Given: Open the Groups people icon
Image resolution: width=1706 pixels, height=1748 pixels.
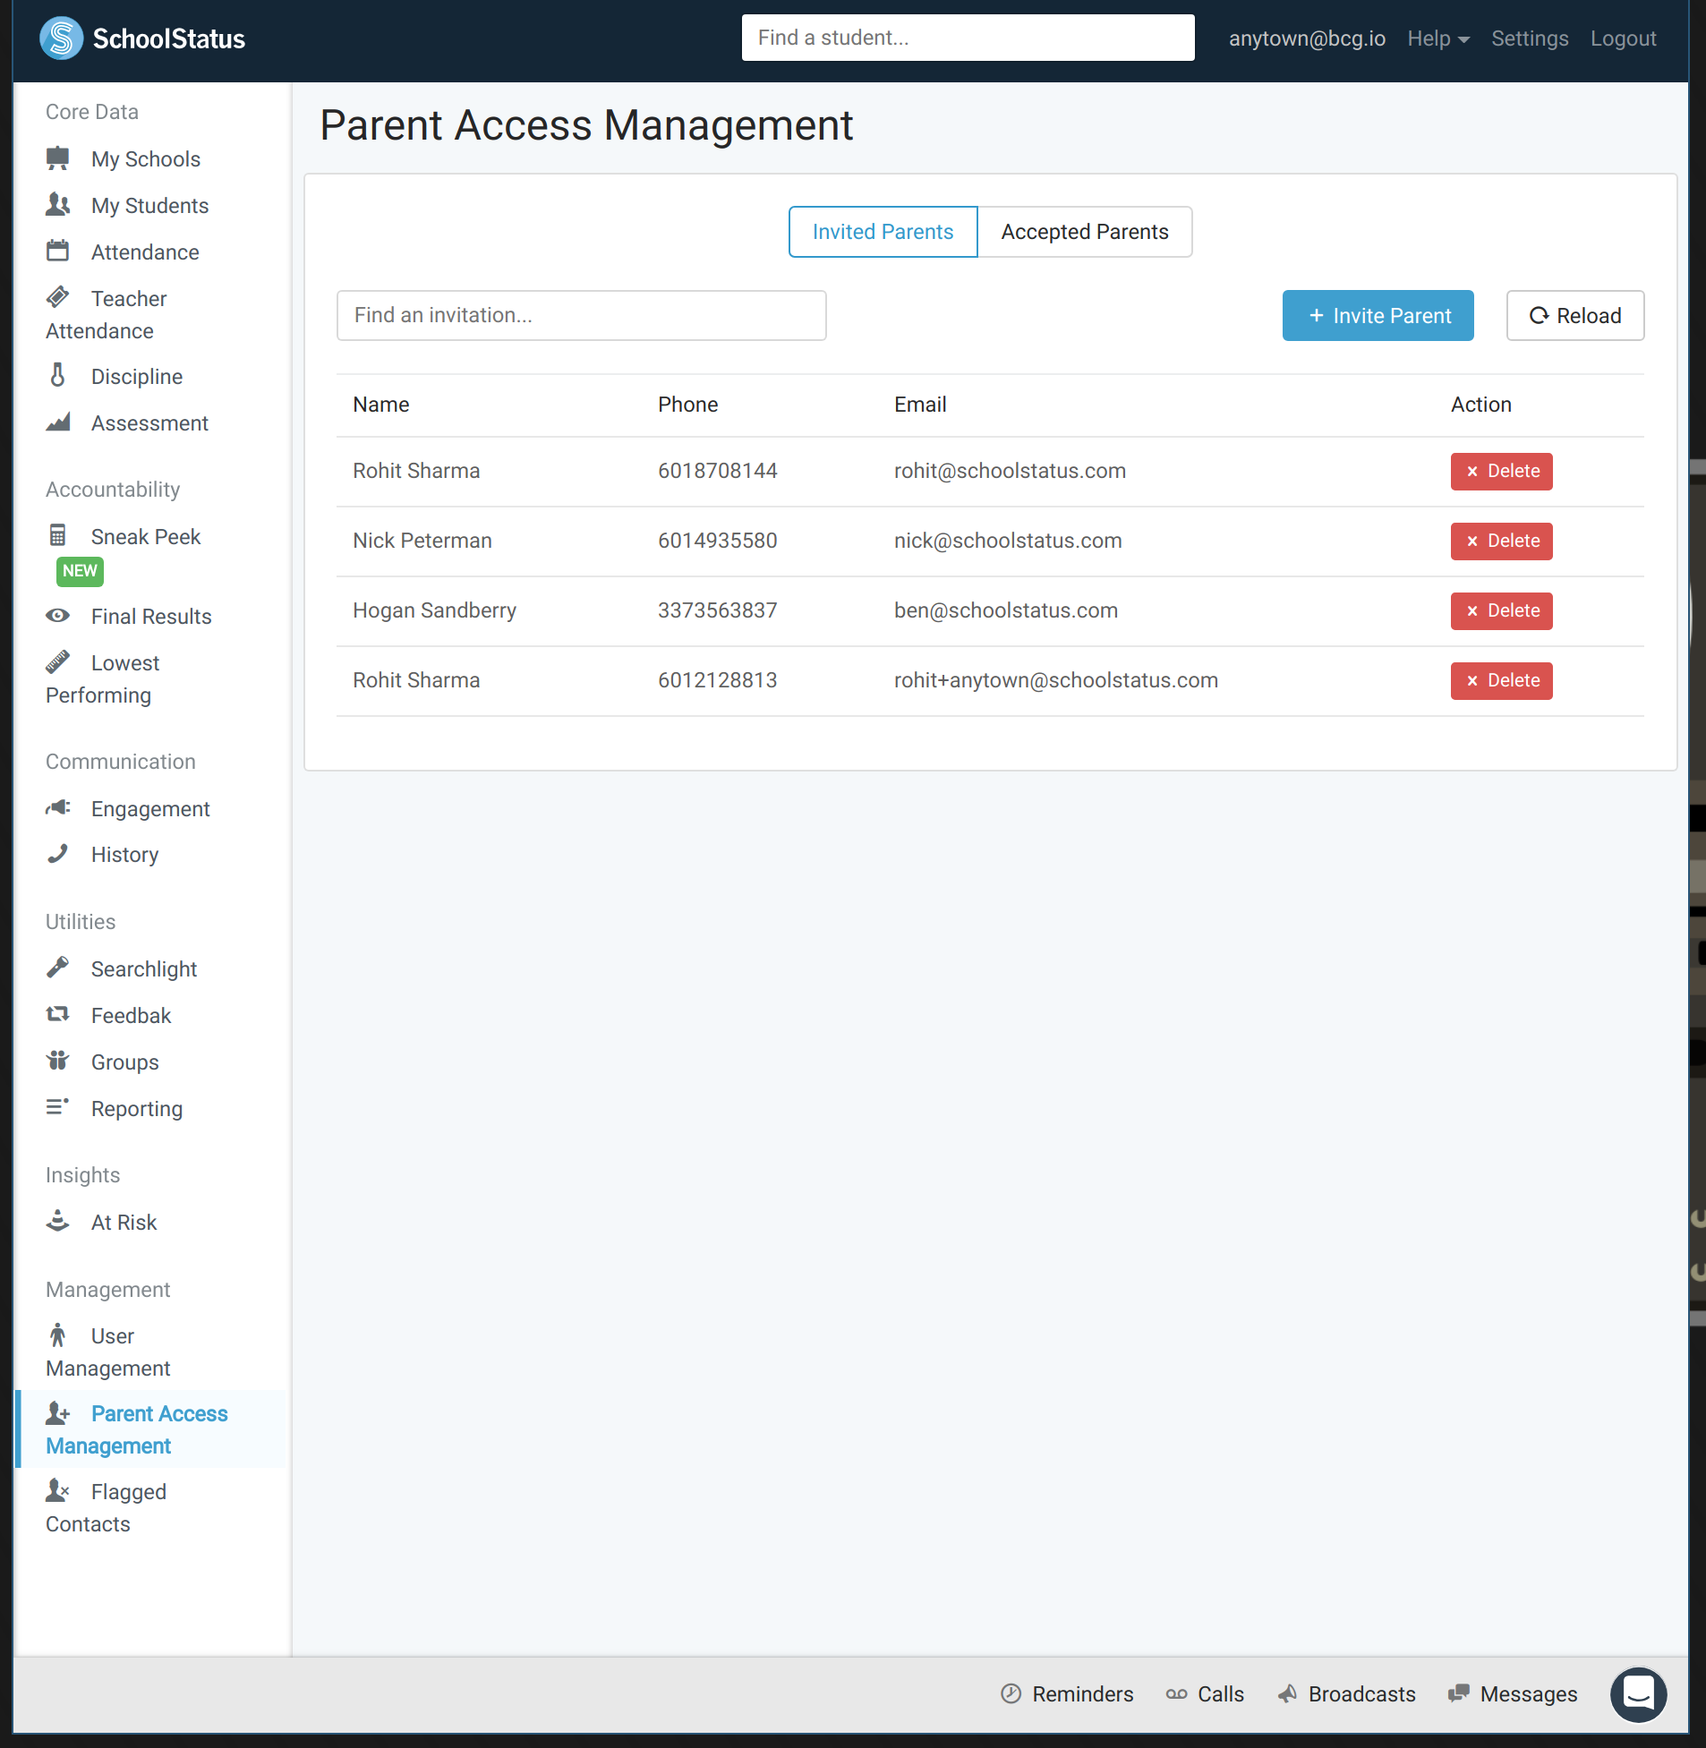Looking at the screenshot, I should click(58, 1061).
